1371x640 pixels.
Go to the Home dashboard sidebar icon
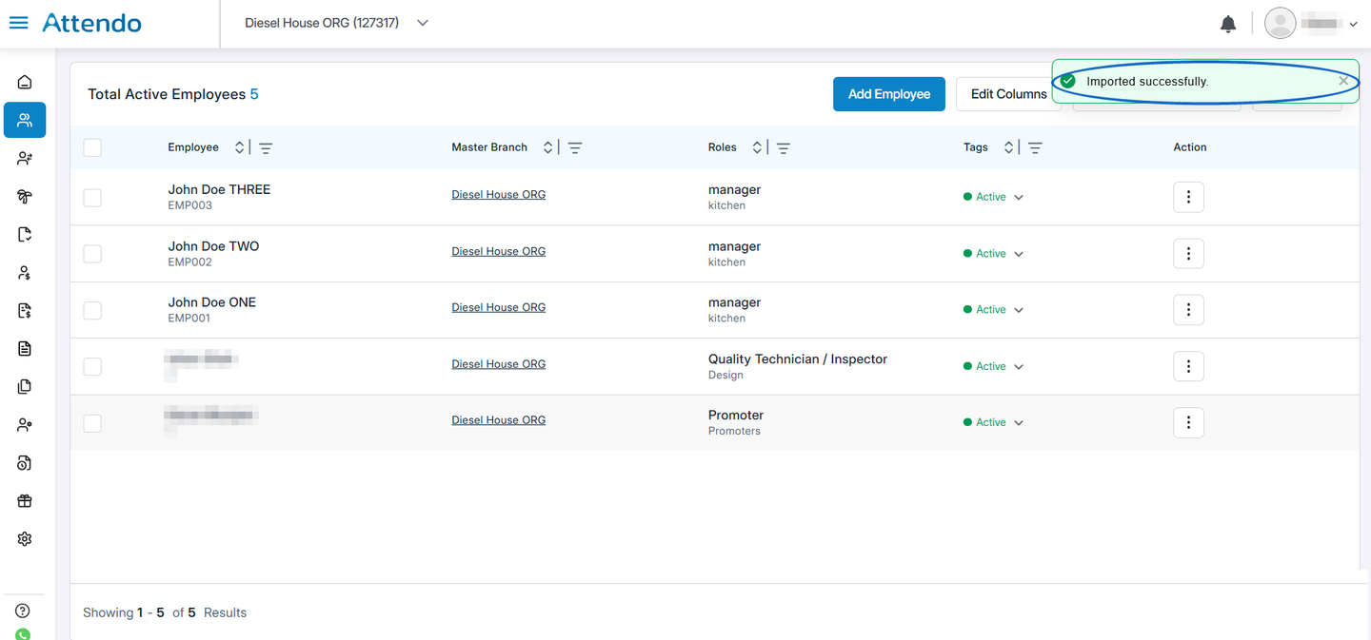[x=25, y=82]
